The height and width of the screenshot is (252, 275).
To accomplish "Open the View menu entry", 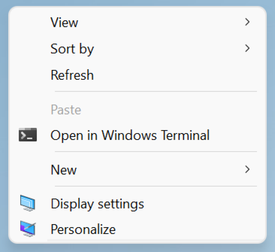I will (x=137, y=22).
